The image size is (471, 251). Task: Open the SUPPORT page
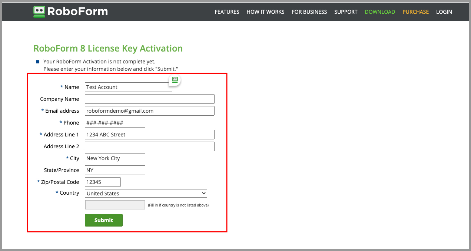pos(346,12)
